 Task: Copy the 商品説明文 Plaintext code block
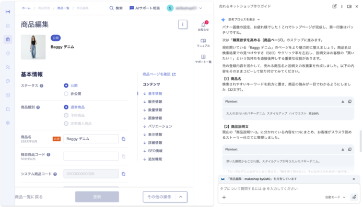tap(350, 150)
